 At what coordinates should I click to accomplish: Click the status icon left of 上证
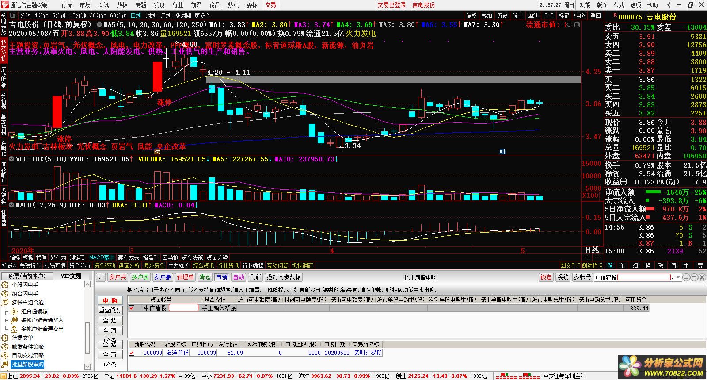4,376
